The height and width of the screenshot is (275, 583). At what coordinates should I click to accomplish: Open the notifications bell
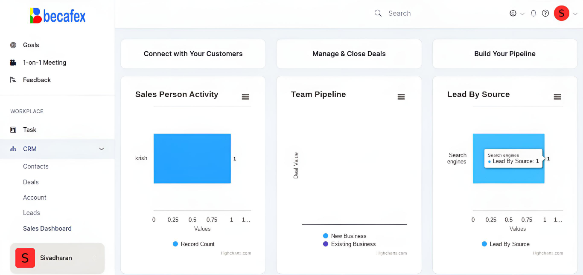point(533,13)
